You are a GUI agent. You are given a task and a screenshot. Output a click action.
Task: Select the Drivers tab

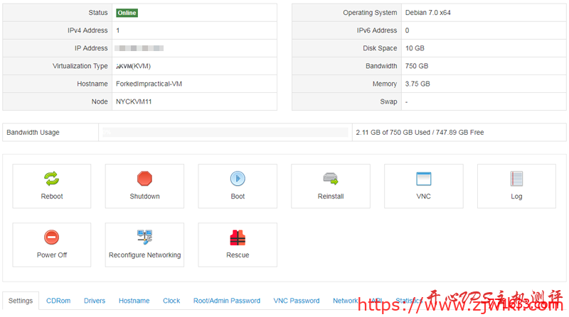click(95, 301)
